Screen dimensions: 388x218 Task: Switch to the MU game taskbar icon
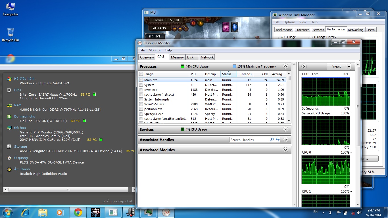click(x=96, y=212)
